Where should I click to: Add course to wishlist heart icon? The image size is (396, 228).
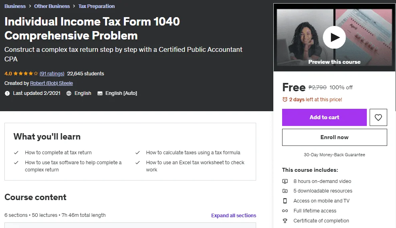pyautogui.click(x=378, y=118)
